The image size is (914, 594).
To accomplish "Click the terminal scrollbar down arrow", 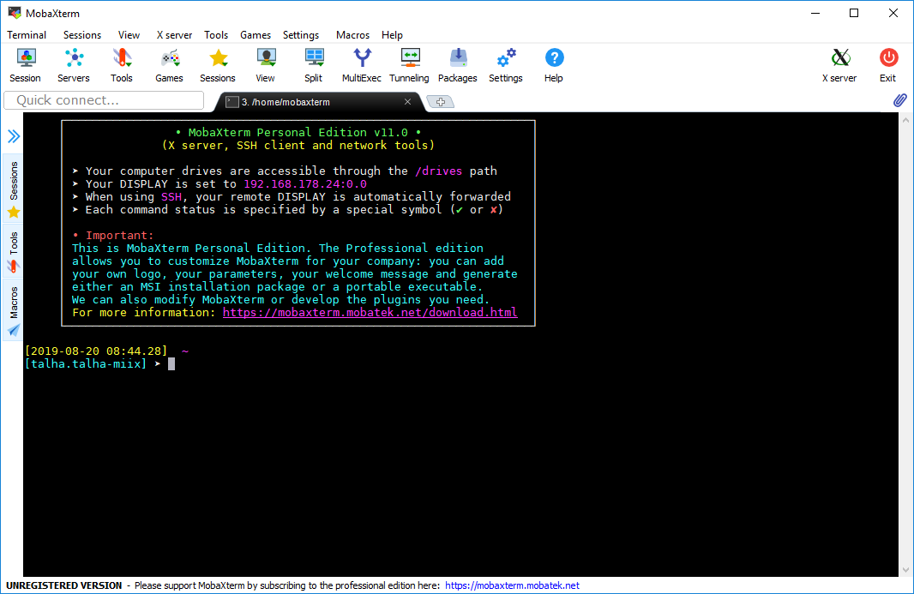I will (x=905, y=569).
